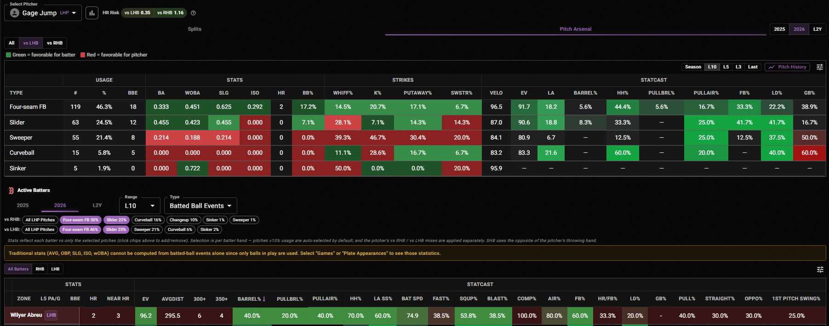This screenshot has width=829, height=326.
Task: Click the HR Risk help question mark icon
Action: click(193, 13)
